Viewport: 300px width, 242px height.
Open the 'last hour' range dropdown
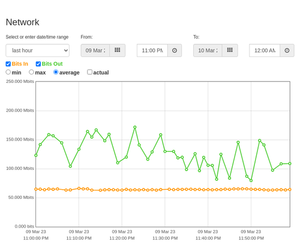pos(38,50)
